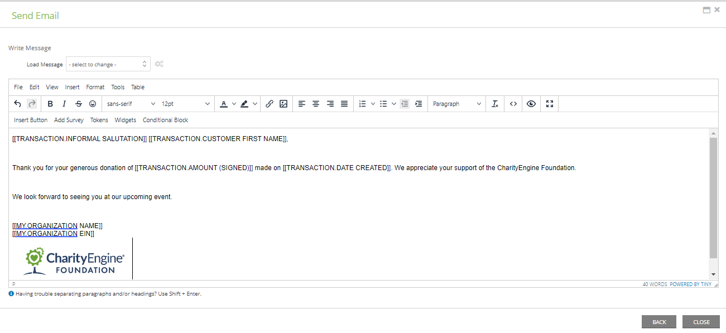The height and width of the screenshot is (333, 726).
Task: Open the sans-serif font family dropdown
Action: [x=131, y=104]
